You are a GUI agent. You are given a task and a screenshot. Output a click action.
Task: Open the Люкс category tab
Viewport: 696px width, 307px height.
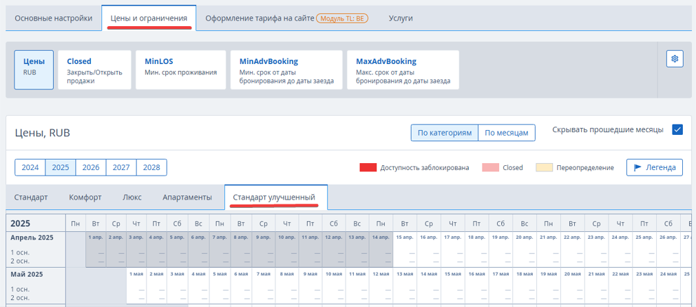pos(132,197)
